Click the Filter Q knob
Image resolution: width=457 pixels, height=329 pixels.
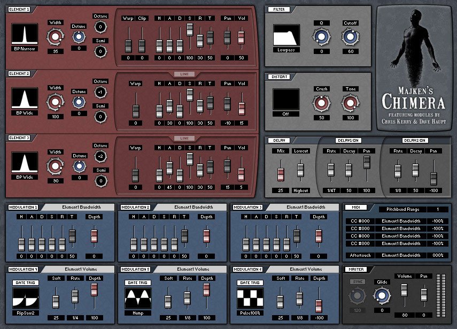pyautogui.click(x=321, y=37)
